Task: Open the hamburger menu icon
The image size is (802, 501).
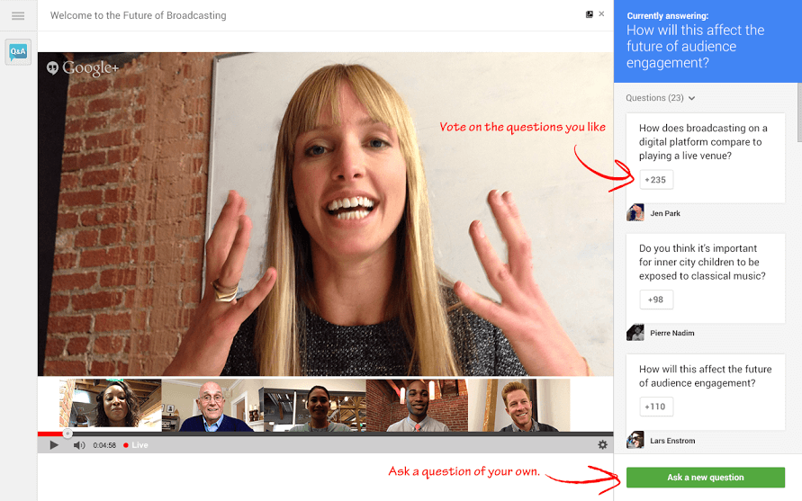Action: [x=18, y=16]
